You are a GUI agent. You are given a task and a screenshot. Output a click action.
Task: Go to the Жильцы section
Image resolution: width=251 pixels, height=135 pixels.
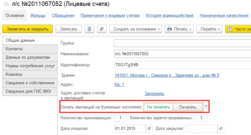[x=38, y=15]
